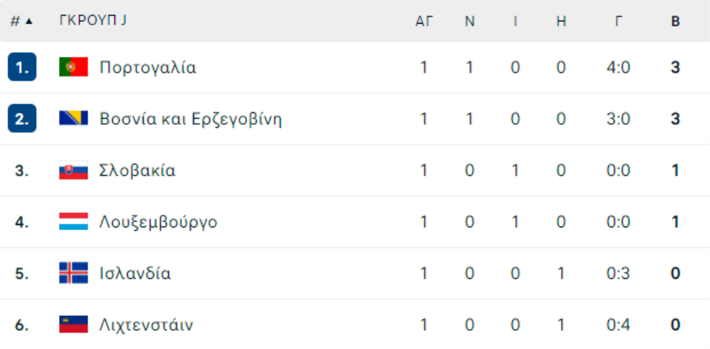Sort table by Β points column header
Image resolution: width=710 pixels, height=349 pixels.
tap(675, 21)
